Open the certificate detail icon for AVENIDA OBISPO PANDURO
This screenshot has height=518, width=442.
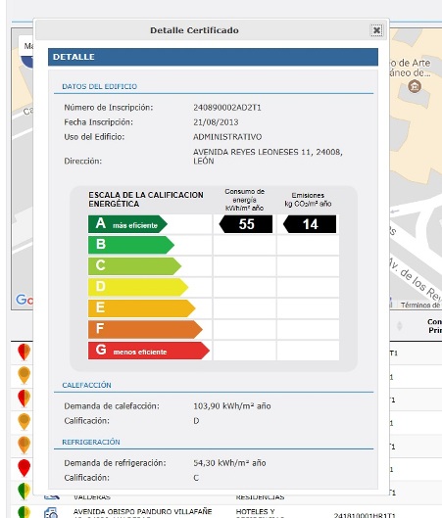pos(52,513)
